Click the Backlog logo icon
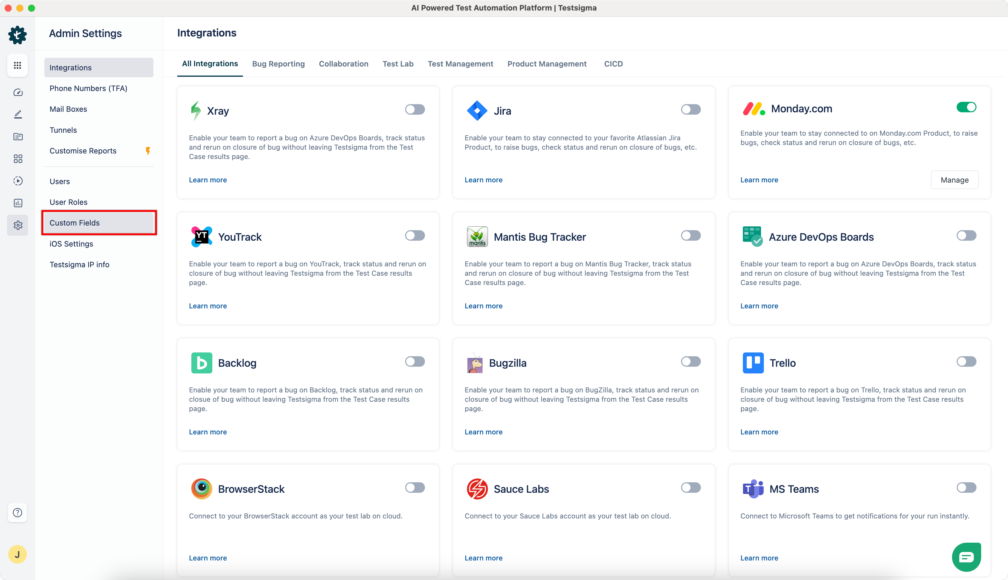Viewport: 1008px width, 580px height. click(202, 362)
